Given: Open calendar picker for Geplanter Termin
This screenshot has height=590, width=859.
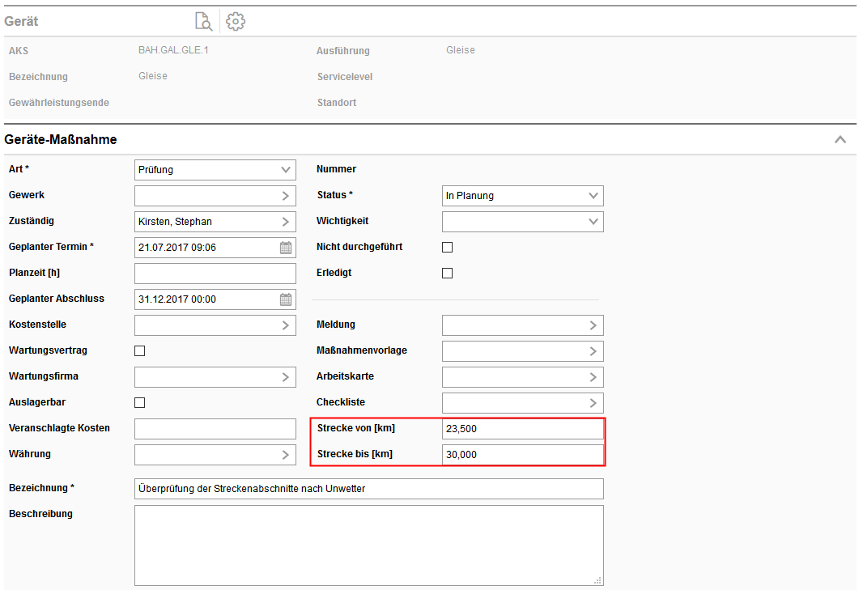Looking at the screenshot, I should click(x=286, y=248).
